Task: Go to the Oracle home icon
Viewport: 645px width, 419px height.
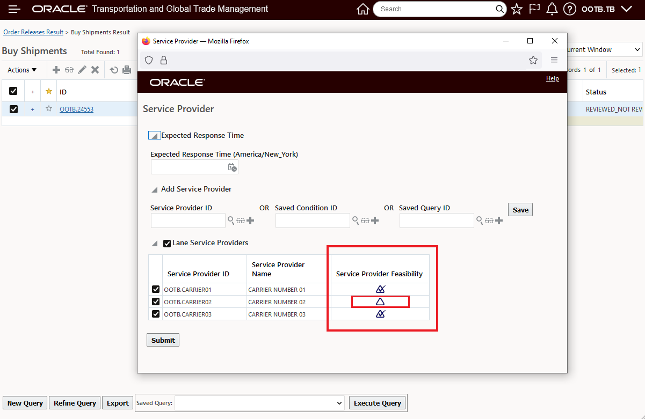Action: coord(363,9)
